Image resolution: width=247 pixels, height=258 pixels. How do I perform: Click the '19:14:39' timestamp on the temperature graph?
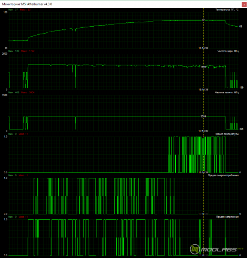tap(203, 48)
